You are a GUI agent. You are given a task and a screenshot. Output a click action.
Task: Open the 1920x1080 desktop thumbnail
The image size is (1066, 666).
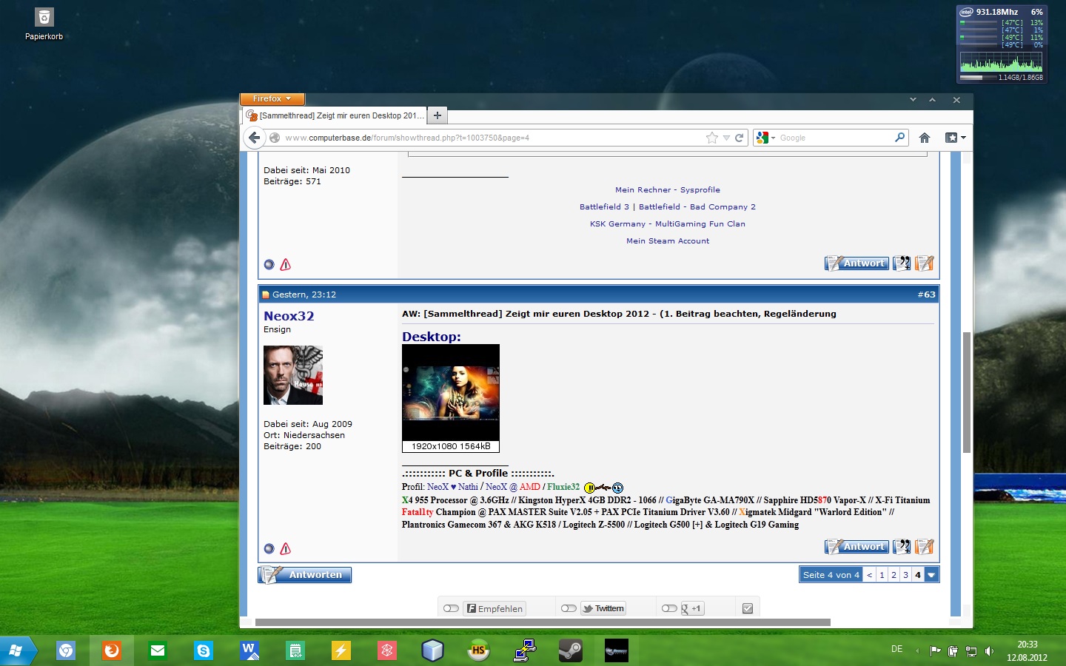[x=451, y=398]
